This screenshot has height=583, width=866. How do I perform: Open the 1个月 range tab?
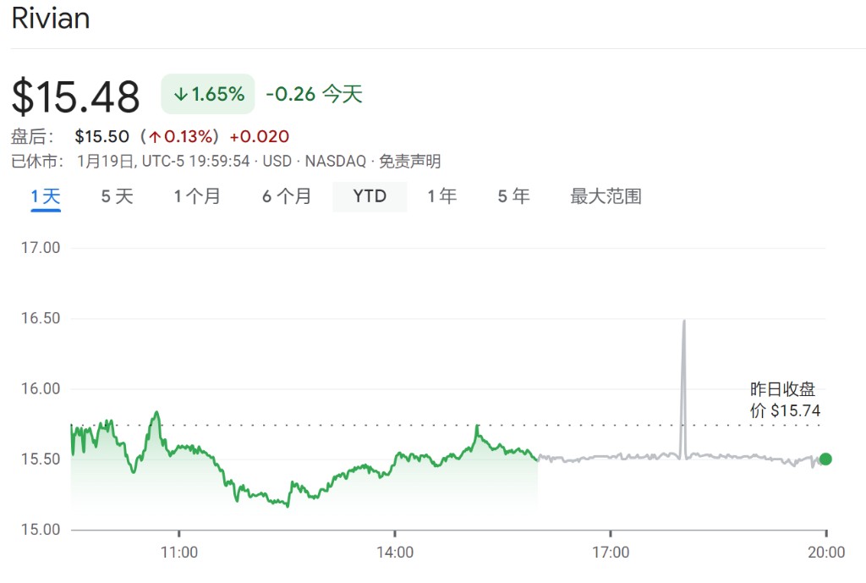pyautogui.click(x=197, y=196)
